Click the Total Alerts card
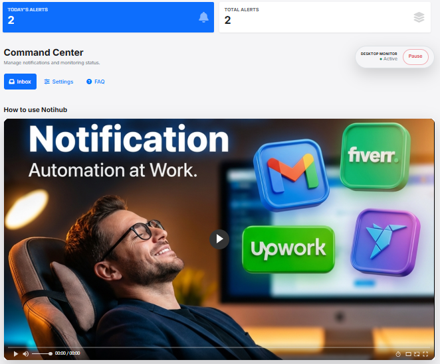The height and width of the screenshot is (364, 440). [325, 17]
